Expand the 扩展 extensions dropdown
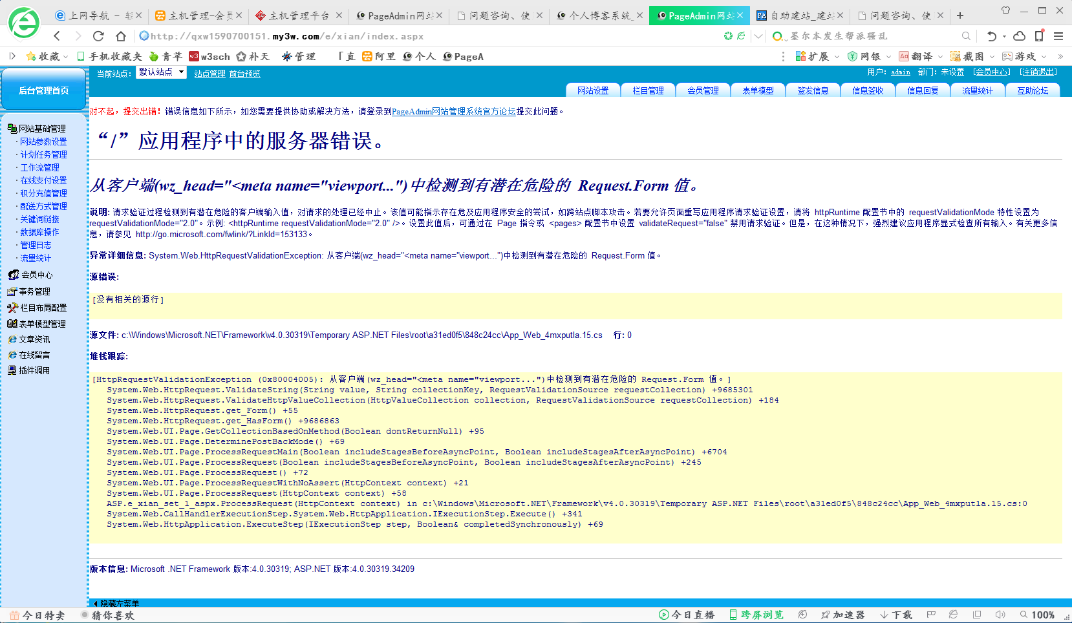Viewport: 1072px width, 623px height. [837, 57]
